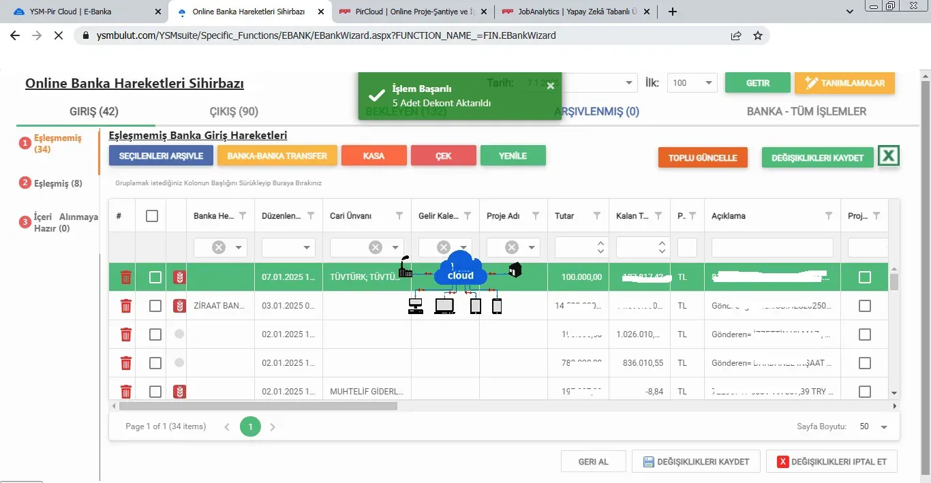Viewport: 931px width, 483px height.
Task: Open filter icon on Proje Adı column
Action: click(x=536, y=216)
